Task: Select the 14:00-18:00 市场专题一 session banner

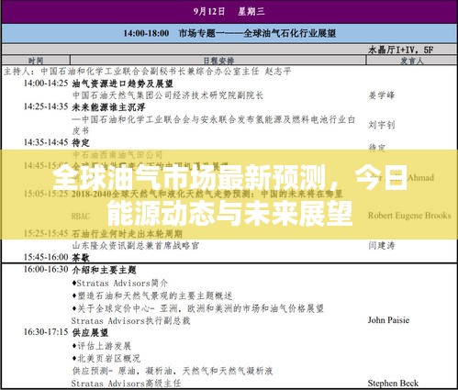Action: point(229,33)
